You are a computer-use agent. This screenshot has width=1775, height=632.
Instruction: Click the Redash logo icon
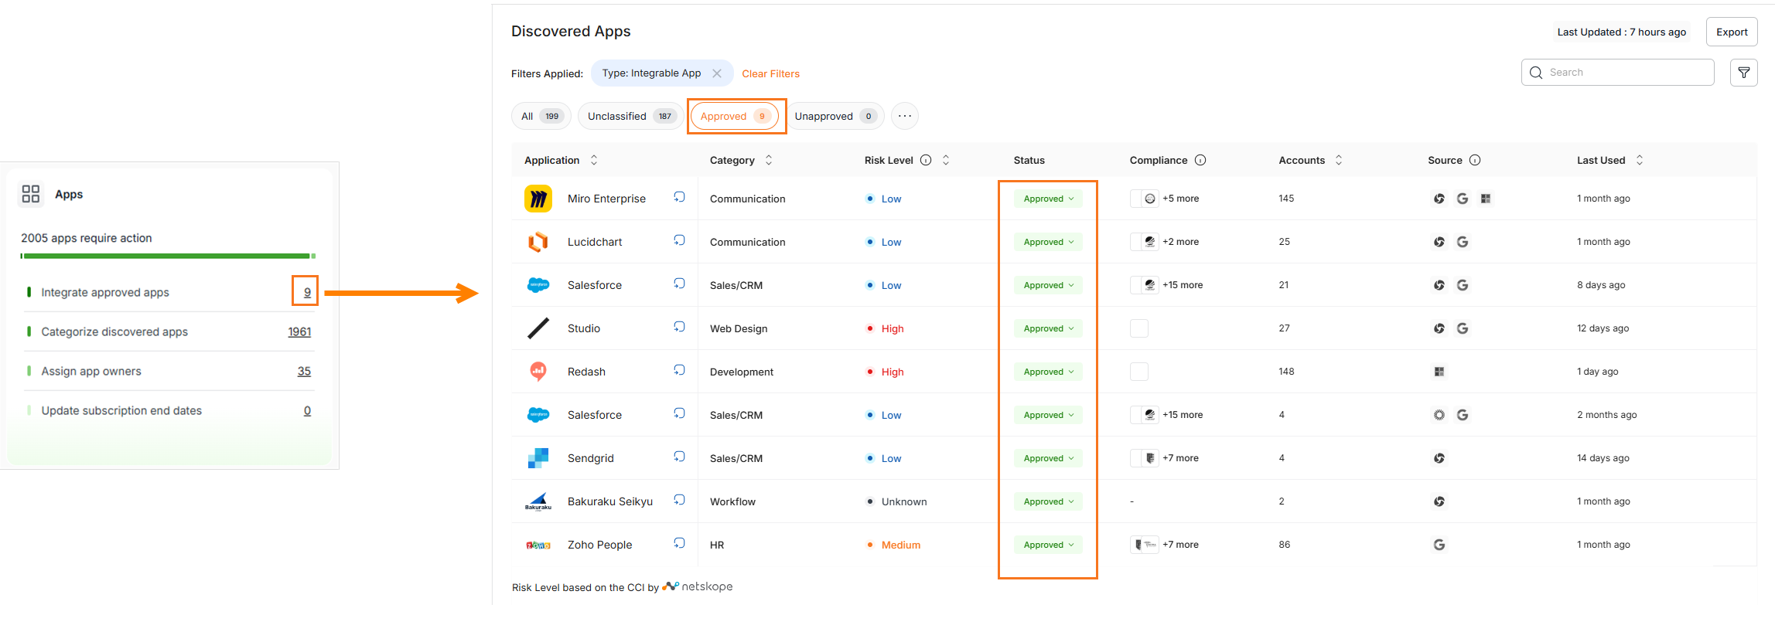[538, 372]
